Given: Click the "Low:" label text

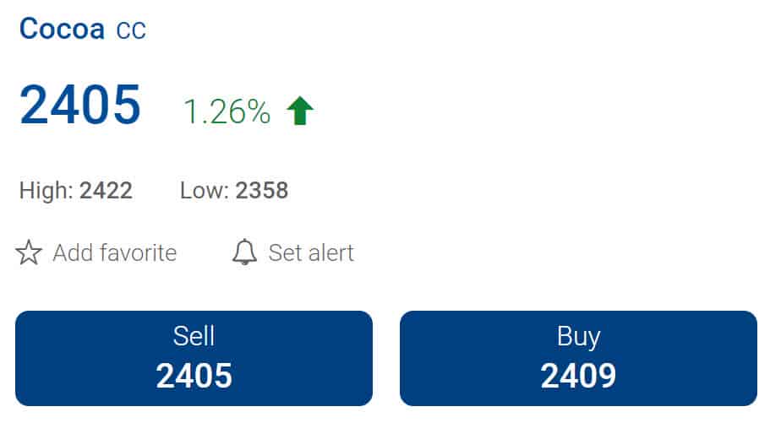Looking at the screenshot, I should pyautogui.click(x=205, y=191).
